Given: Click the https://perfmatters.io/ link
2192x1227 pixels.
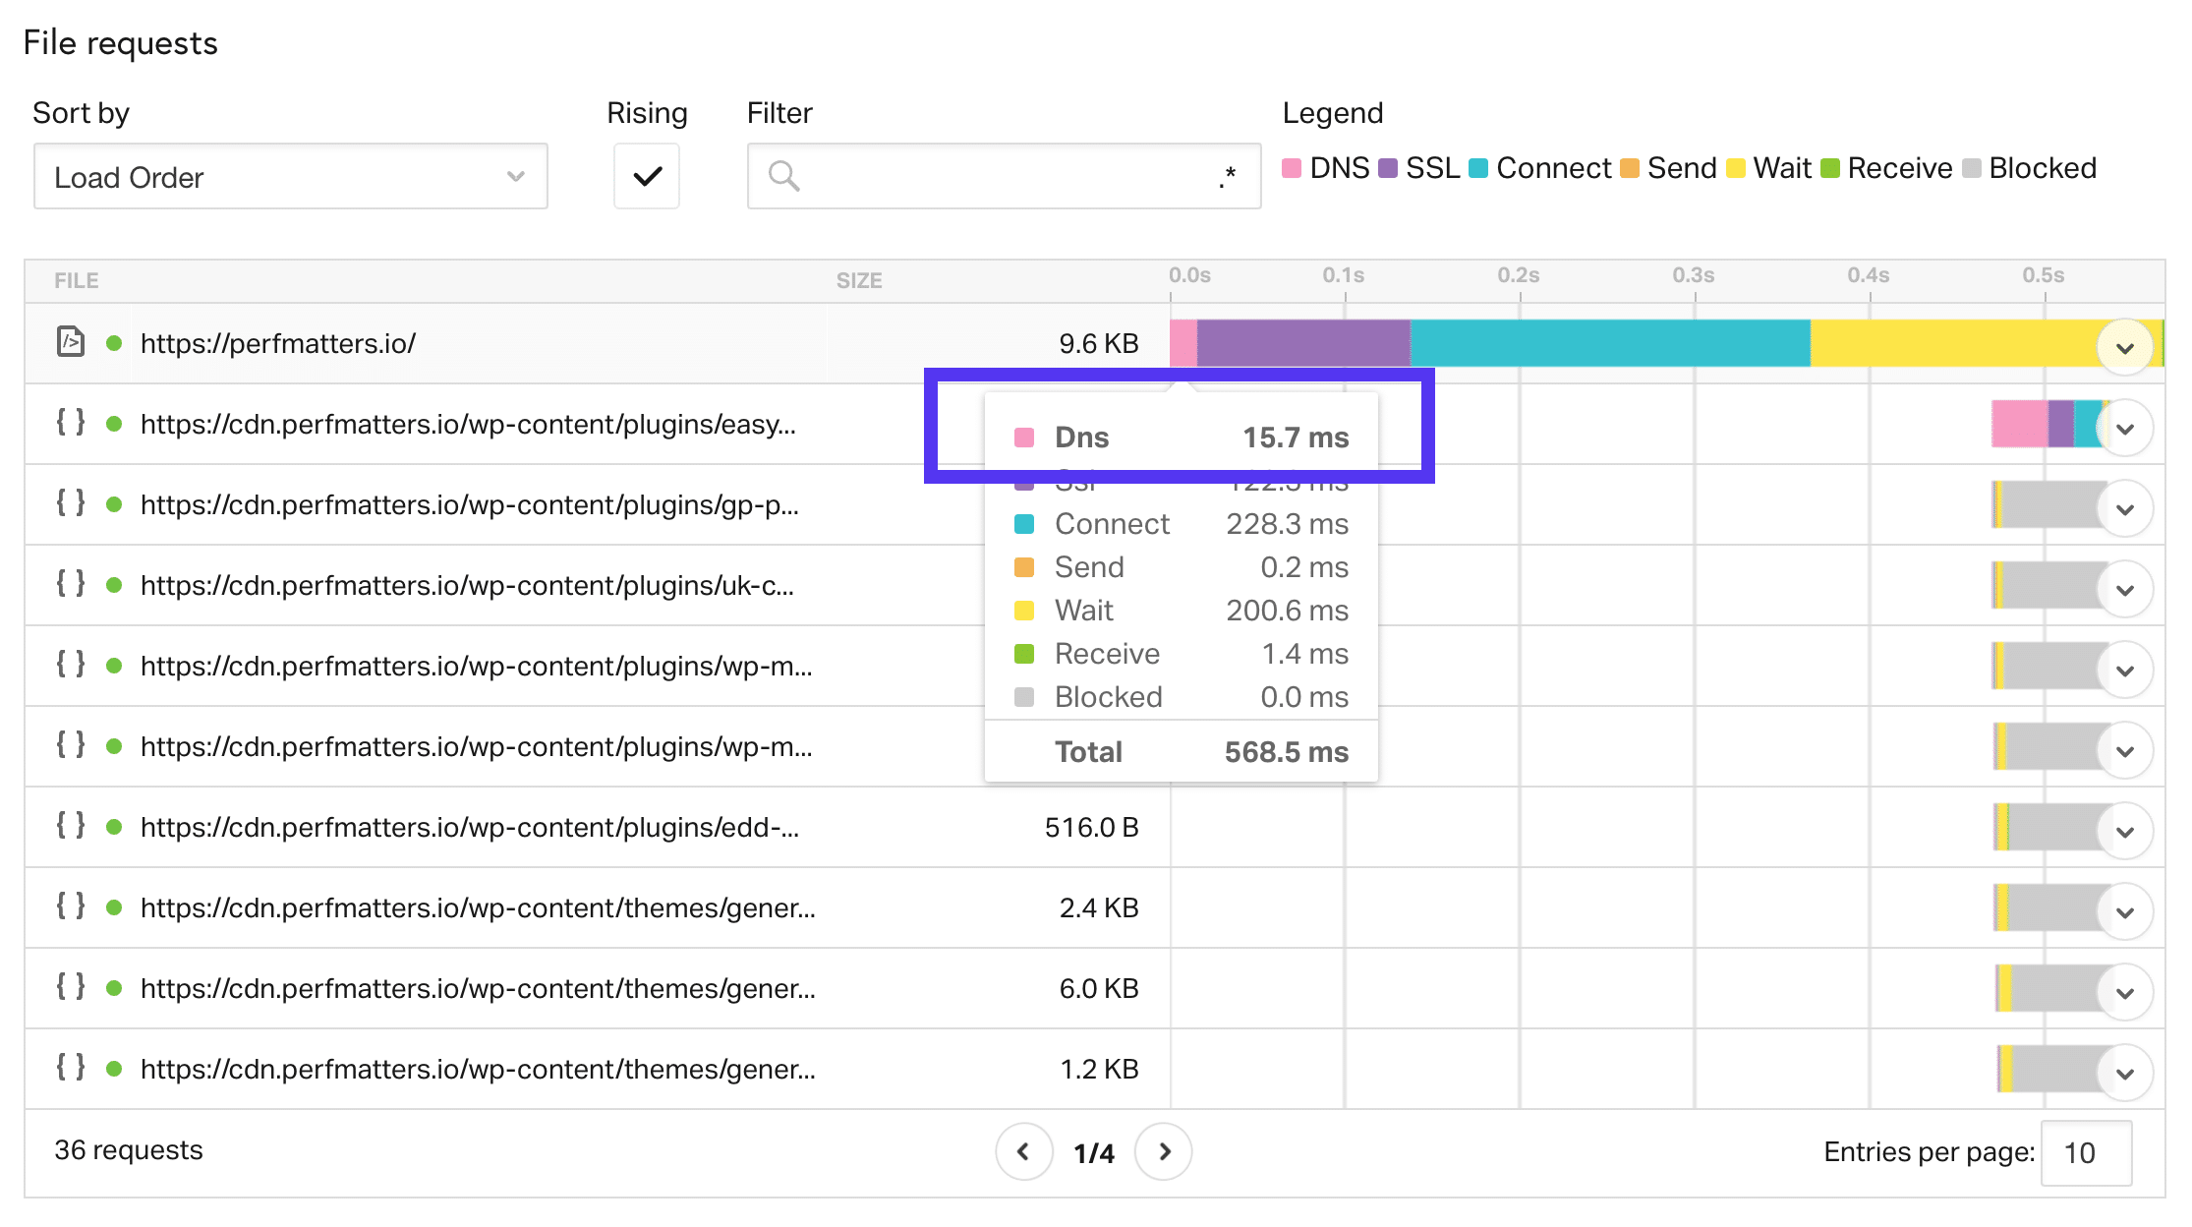Looking at the screenshot, I should coord(278,343).
